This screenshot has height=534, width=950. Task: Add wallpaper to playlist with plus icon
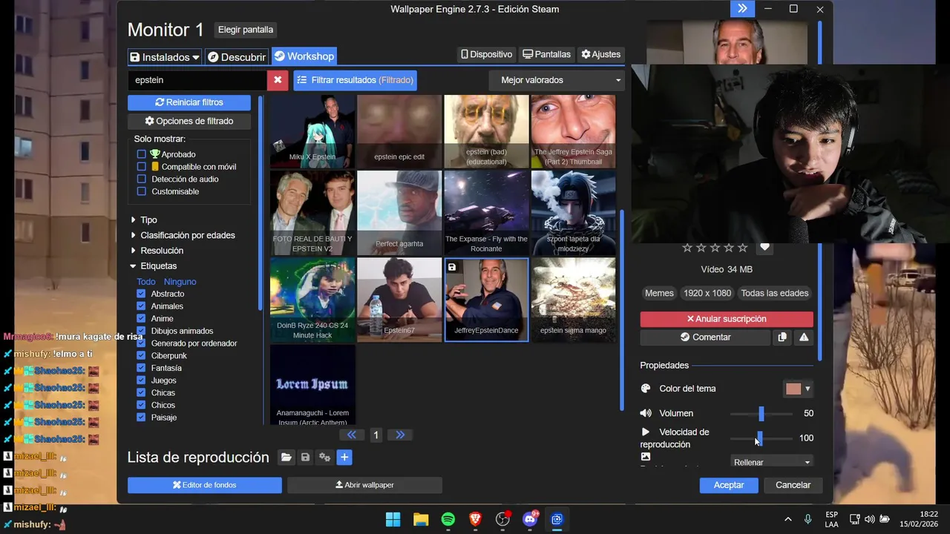click(344, 458)
